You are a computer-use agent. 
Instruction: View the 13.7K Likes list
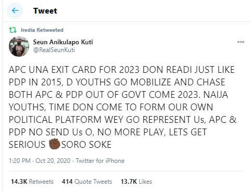[136, 182]
